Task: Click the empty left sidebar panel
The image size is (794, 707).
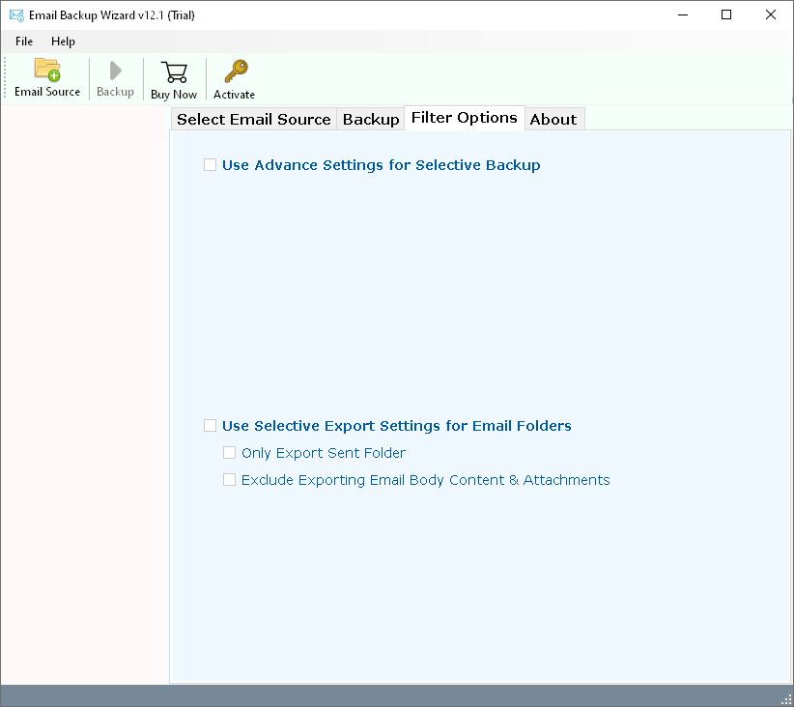Action: click(x=85, y=386)
